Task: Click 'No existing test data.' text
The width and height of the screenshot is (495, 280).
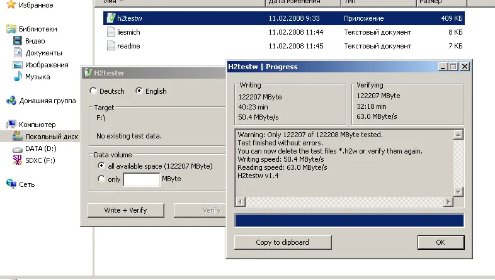Action: point(129,136)
